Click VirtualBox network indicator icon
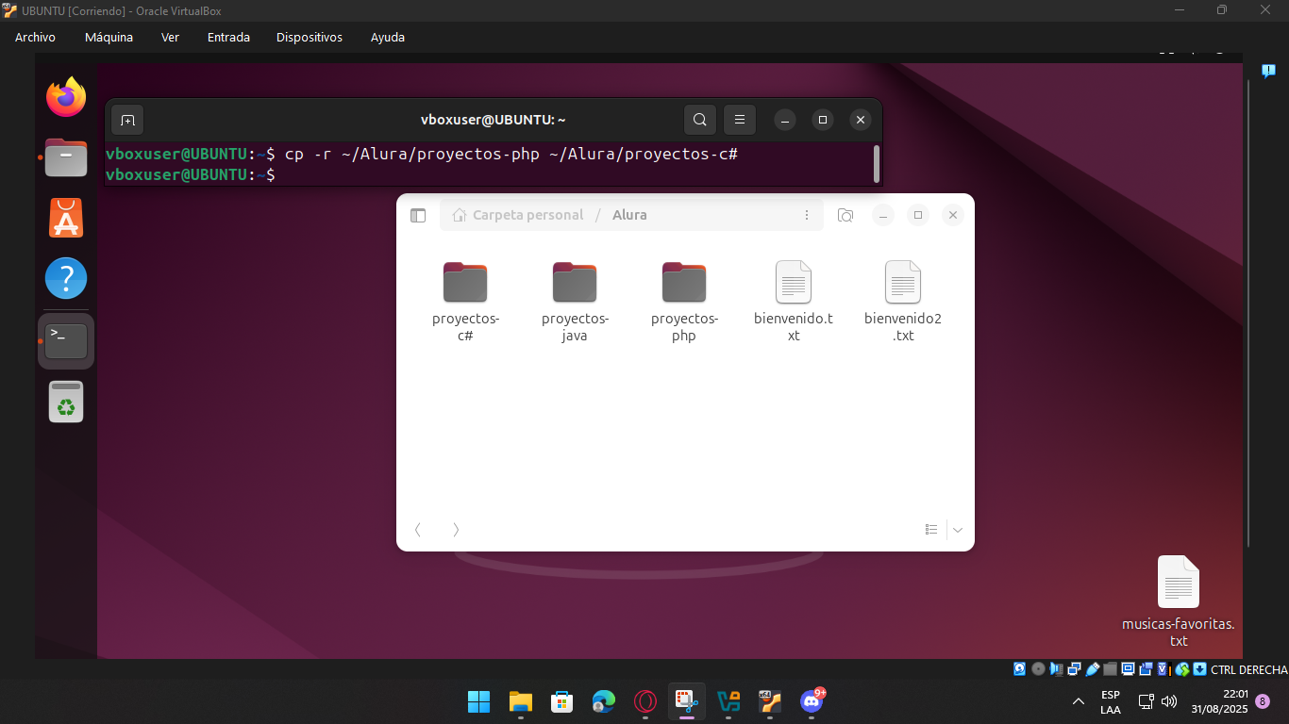This screenshot has width=1289, height=724. [x=1074, y=669]
